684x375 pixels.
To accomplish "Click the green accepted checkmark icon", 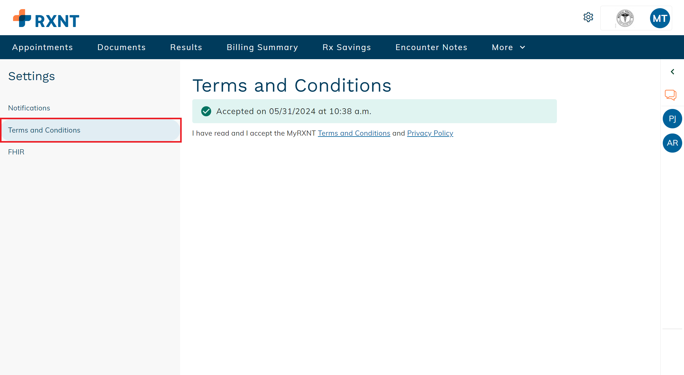I will (206, 111).
